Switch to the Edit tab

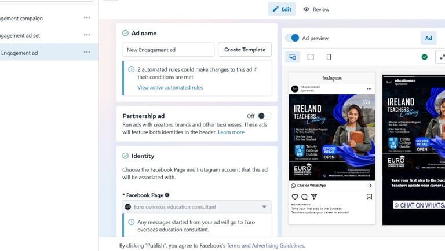(x=282, y=9)
